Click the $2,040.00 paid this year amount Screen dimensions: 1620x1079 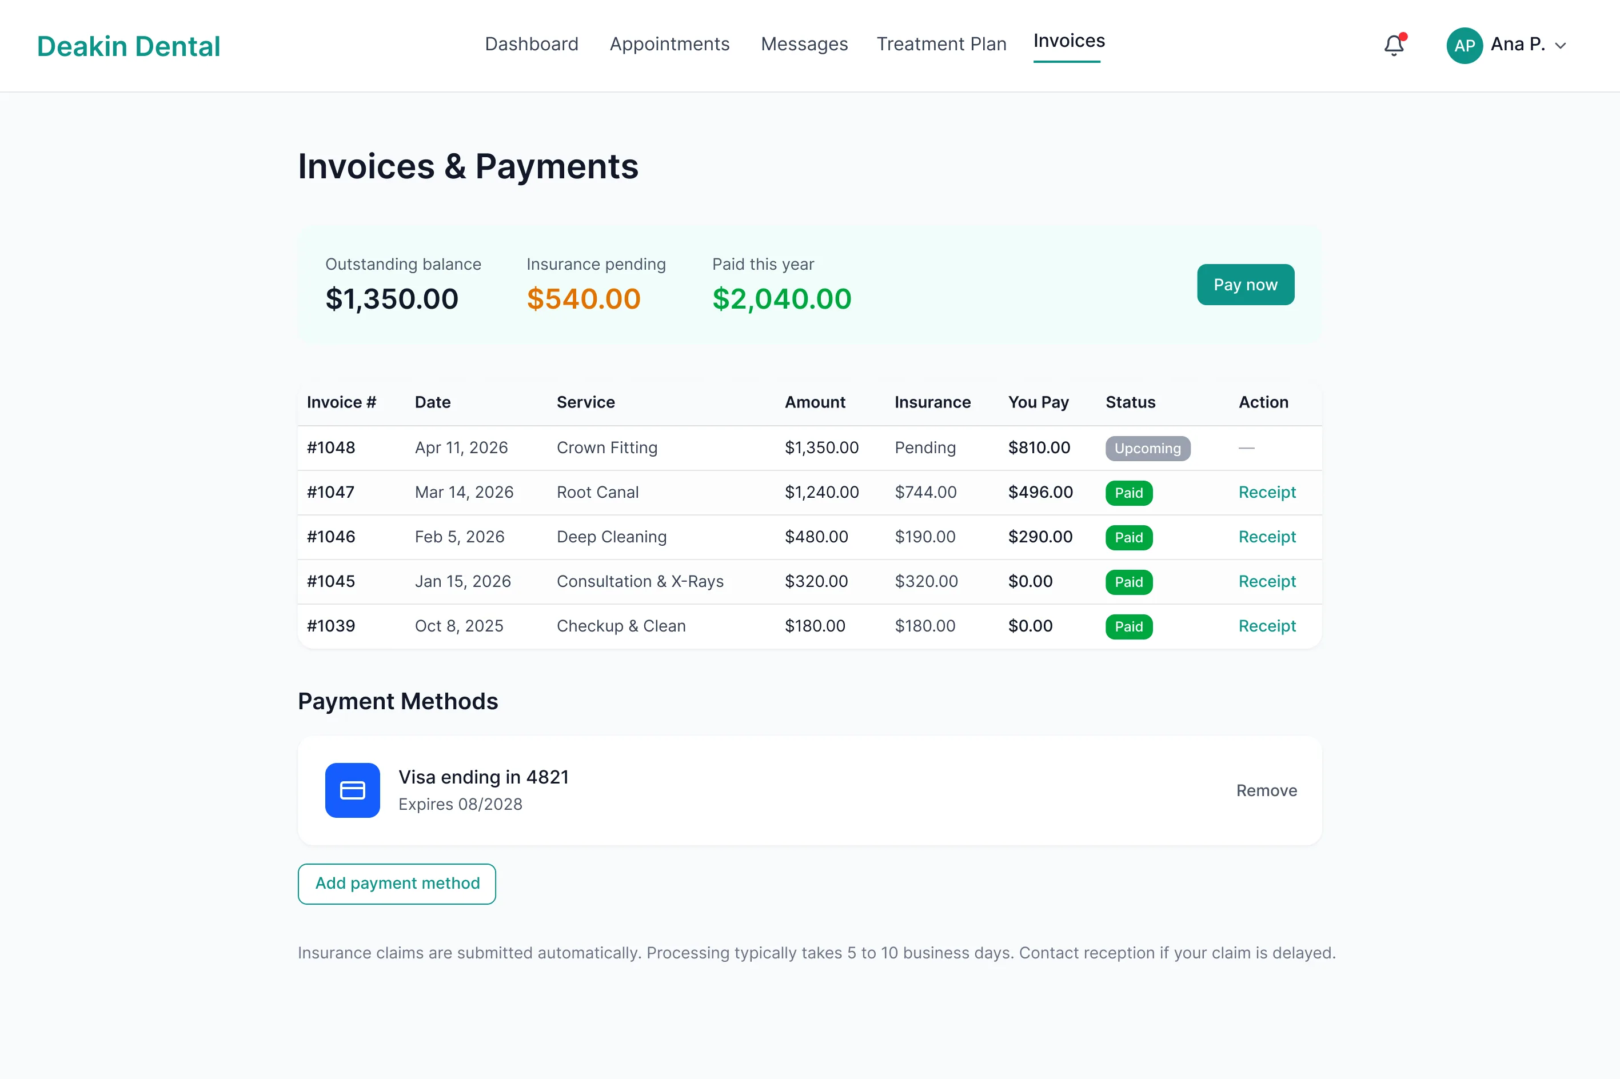point(782,299)
